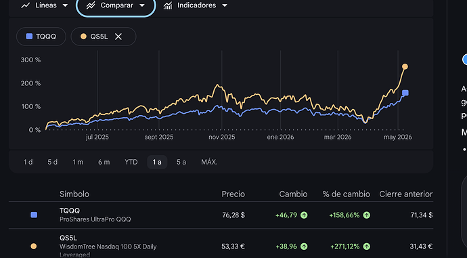Click the +271,12% change value

click(x=345, y=246)
